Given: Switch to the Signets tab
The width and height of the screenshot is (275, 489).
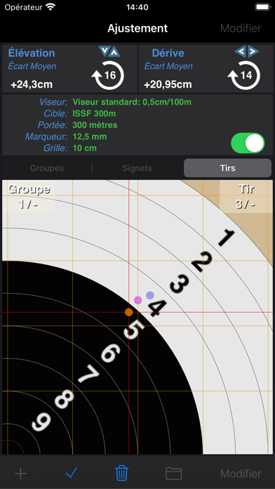Looking at the screenshot, I should click(137, 168).
